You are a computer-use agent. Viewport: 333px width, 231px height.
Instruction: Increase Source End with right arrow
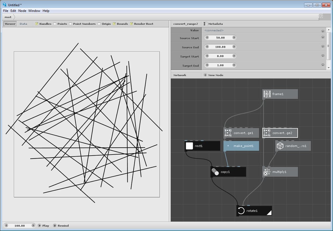point(234,47)
